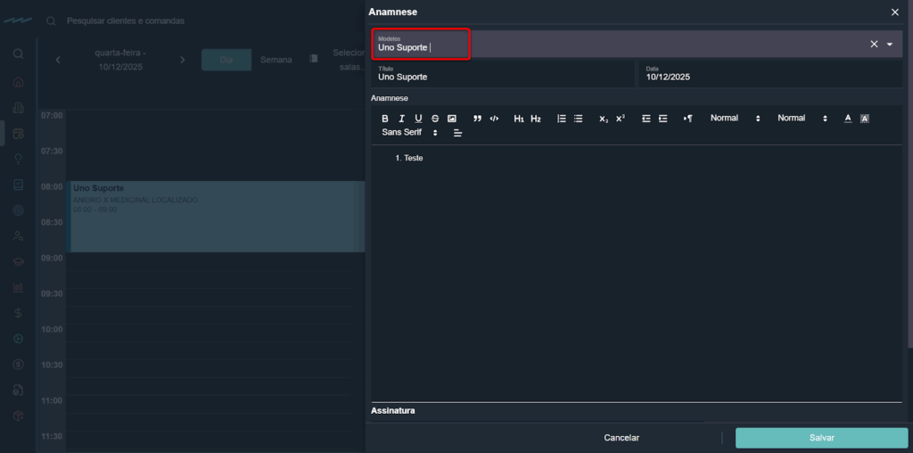Create a bulleted list
Screen dimensions: 913x453
[x=579, y=119]
